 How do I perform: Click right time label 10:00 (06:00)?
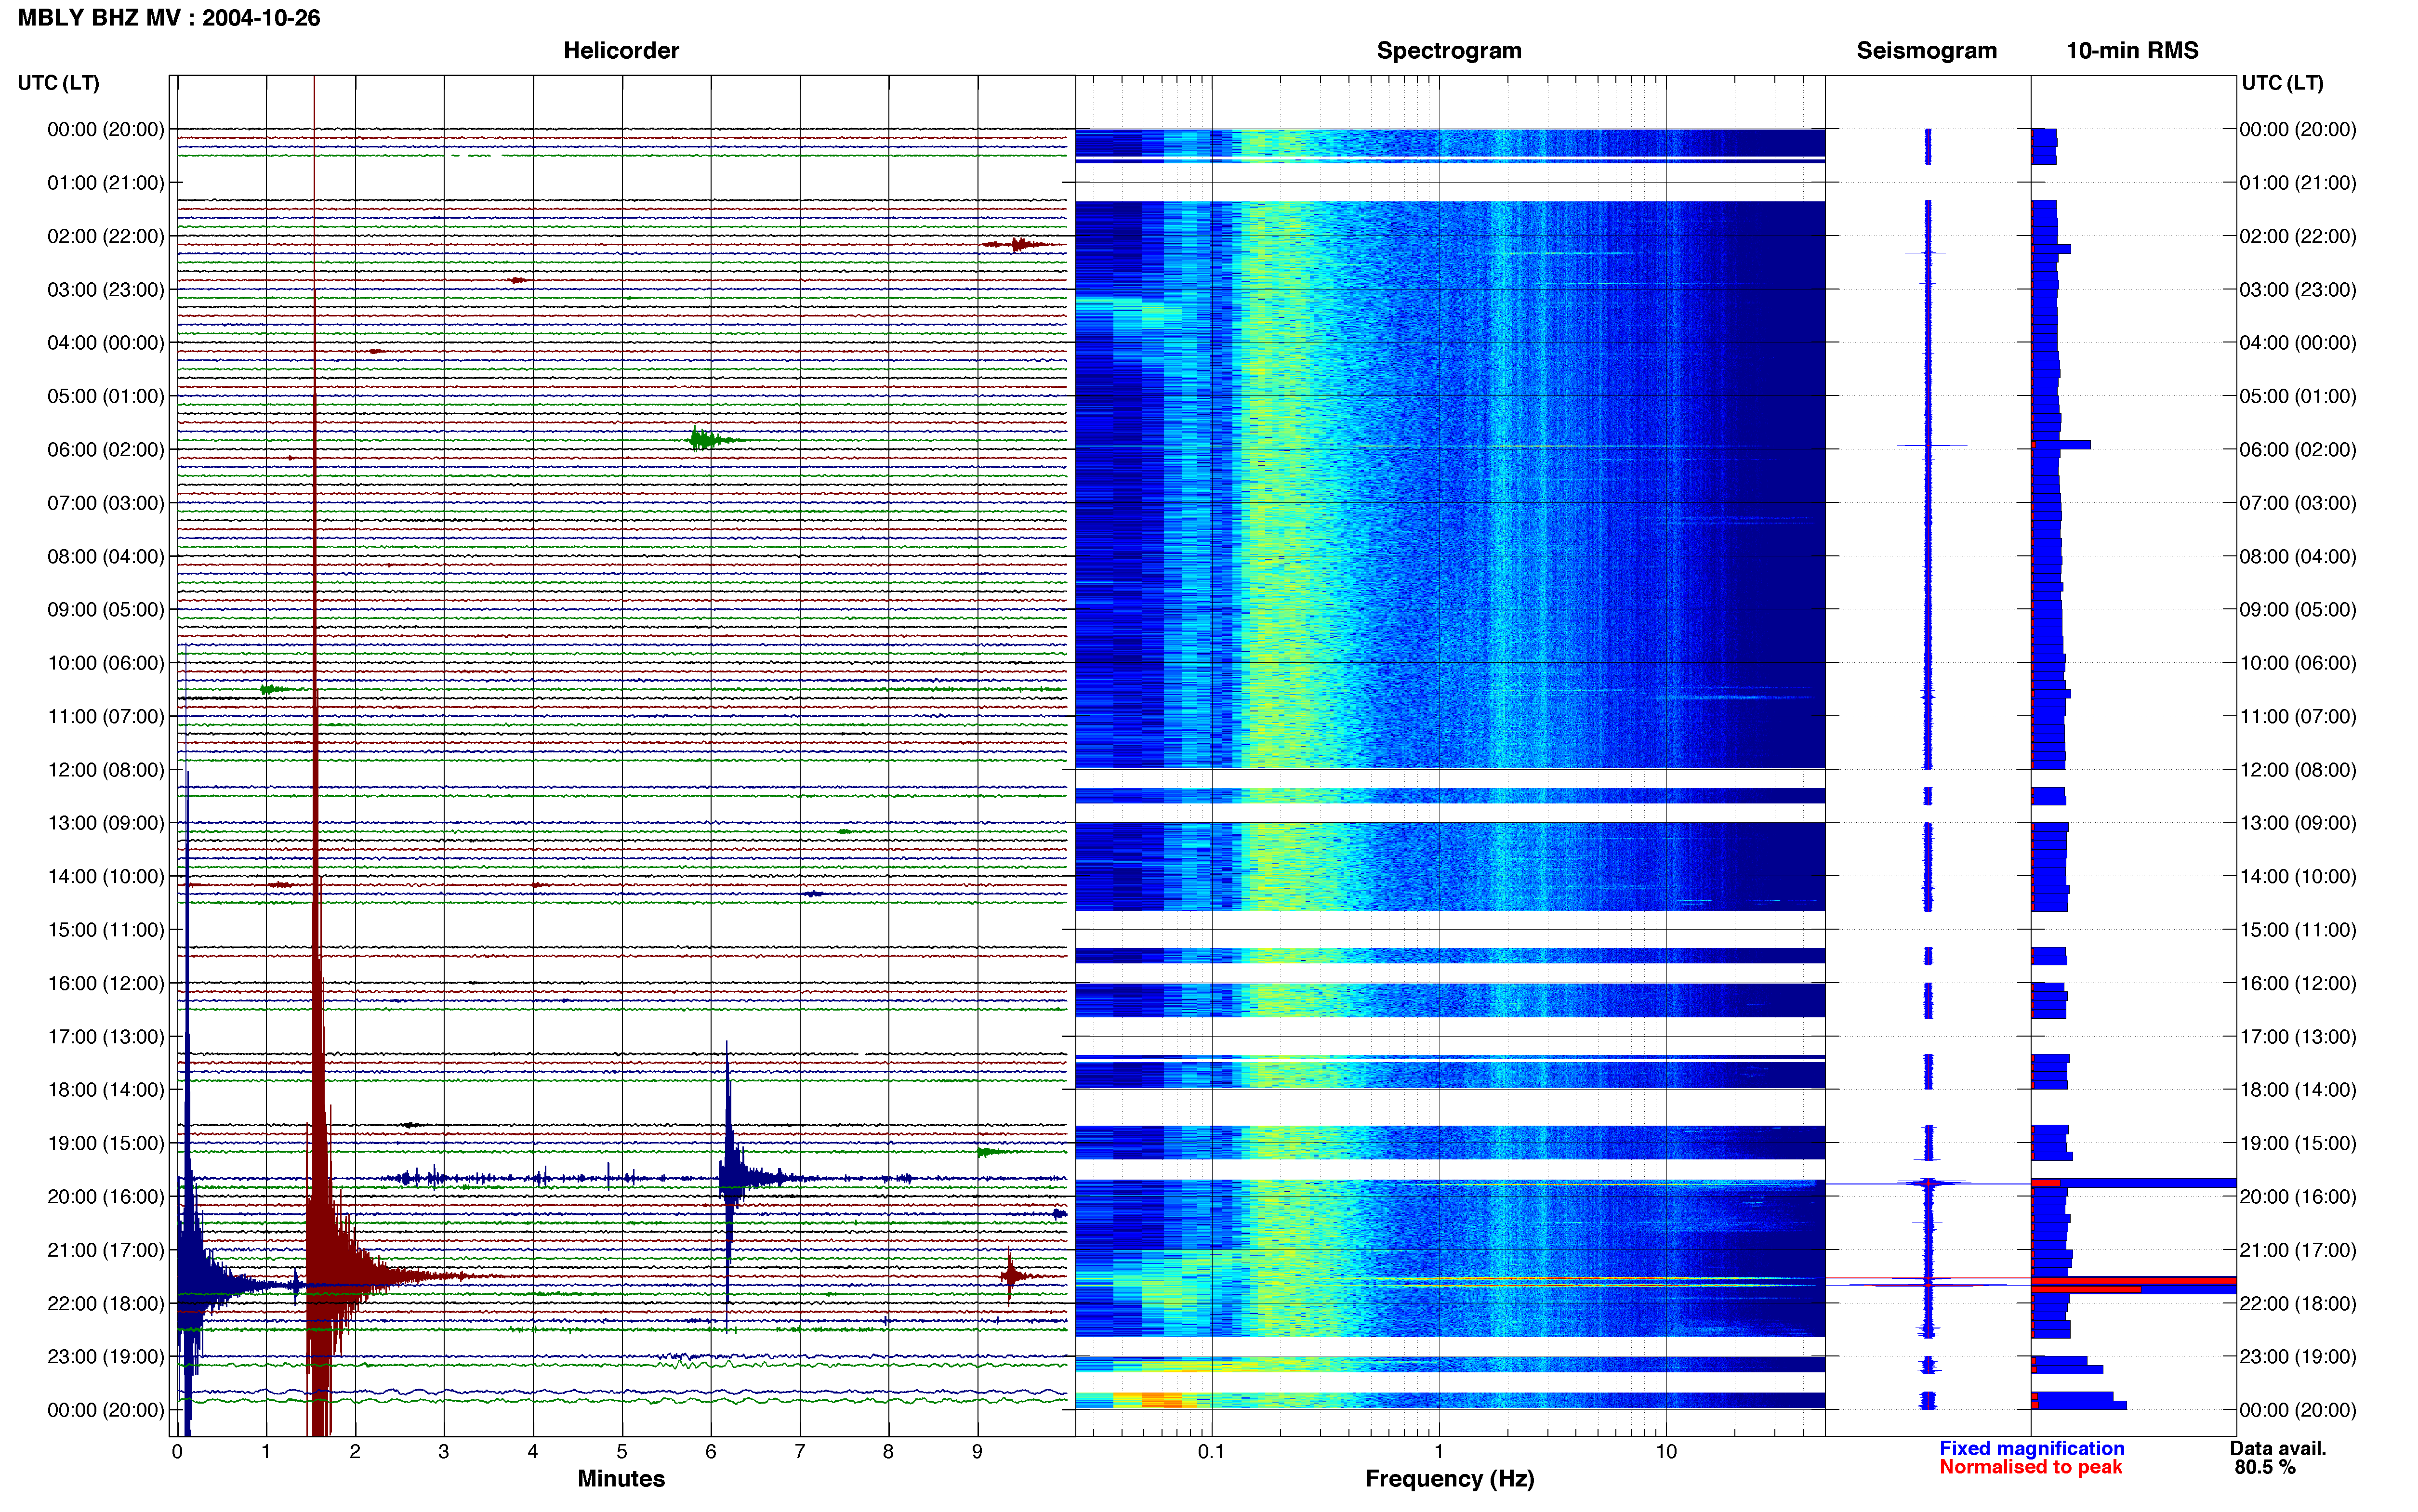coord(2298,663)
